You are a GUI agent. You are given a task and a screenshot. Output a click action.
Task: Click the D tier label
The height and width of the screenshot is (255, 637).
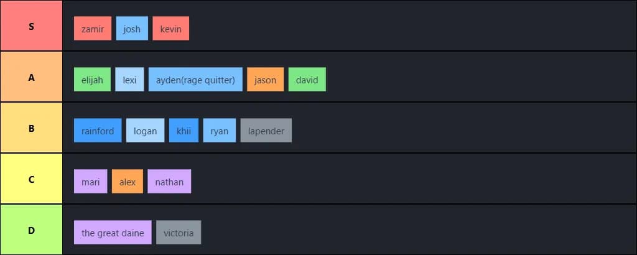pos(31,230)
